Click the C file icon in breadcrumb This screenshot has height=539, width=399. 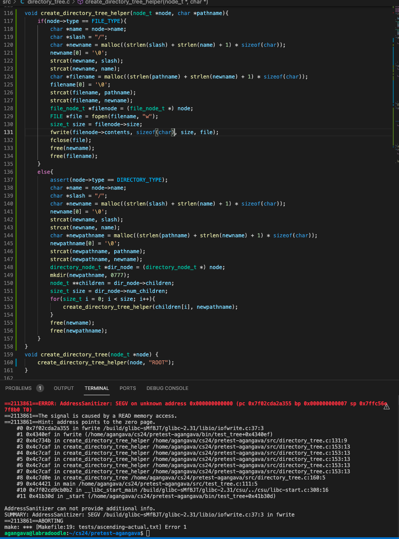pyautogui.click(x=22, y=2)
